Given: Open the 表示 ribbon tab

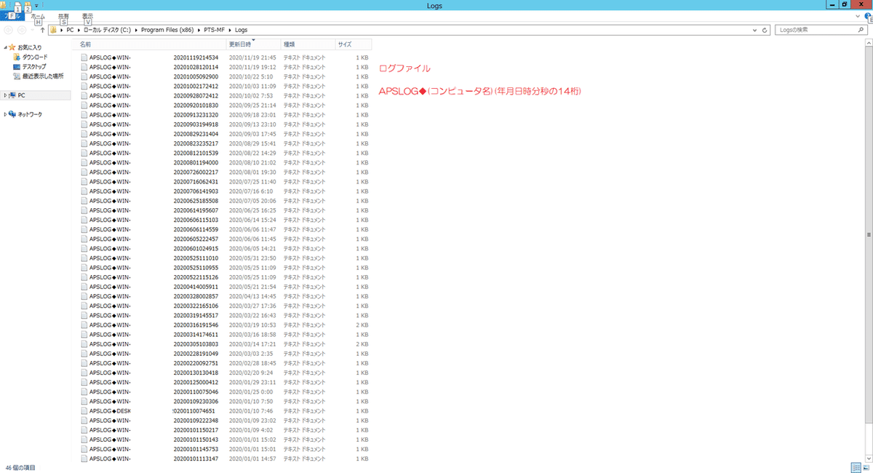Looking at the screenshot, I should [x=87, y=16].
